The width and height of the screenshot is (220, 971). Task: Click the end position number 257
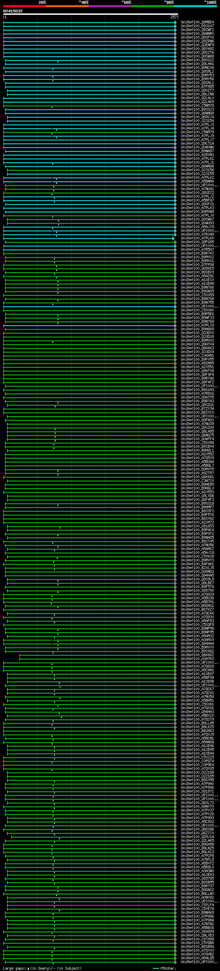pos(173,17)
